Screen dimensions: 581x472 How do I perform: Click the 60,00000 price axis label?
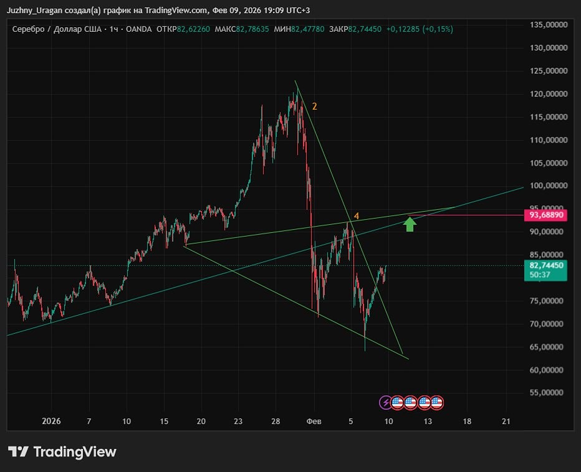coord(546,370)
